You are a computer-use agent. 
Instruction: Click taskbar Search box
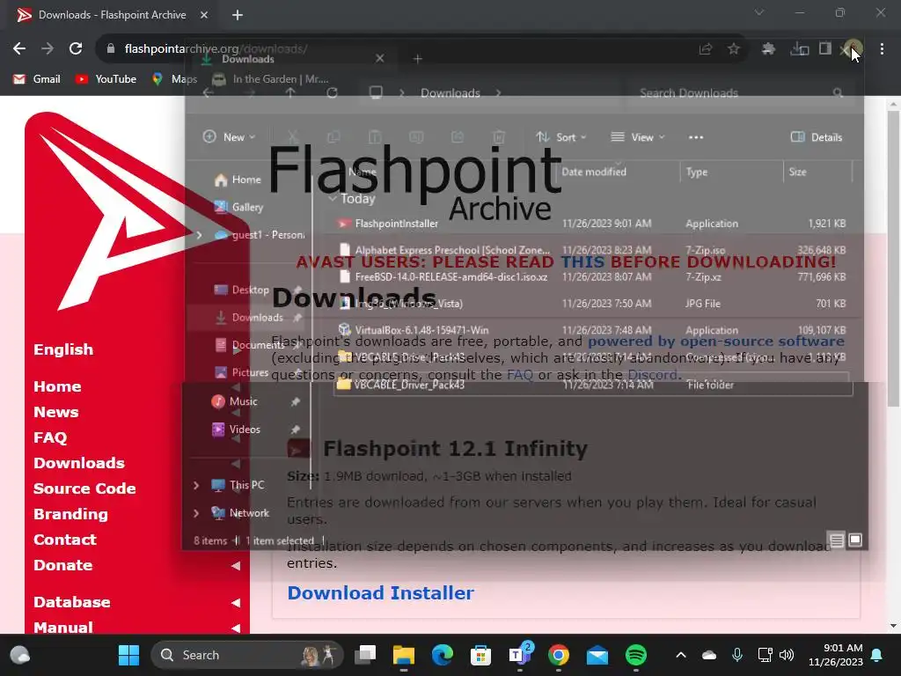(x=247, y=655)
